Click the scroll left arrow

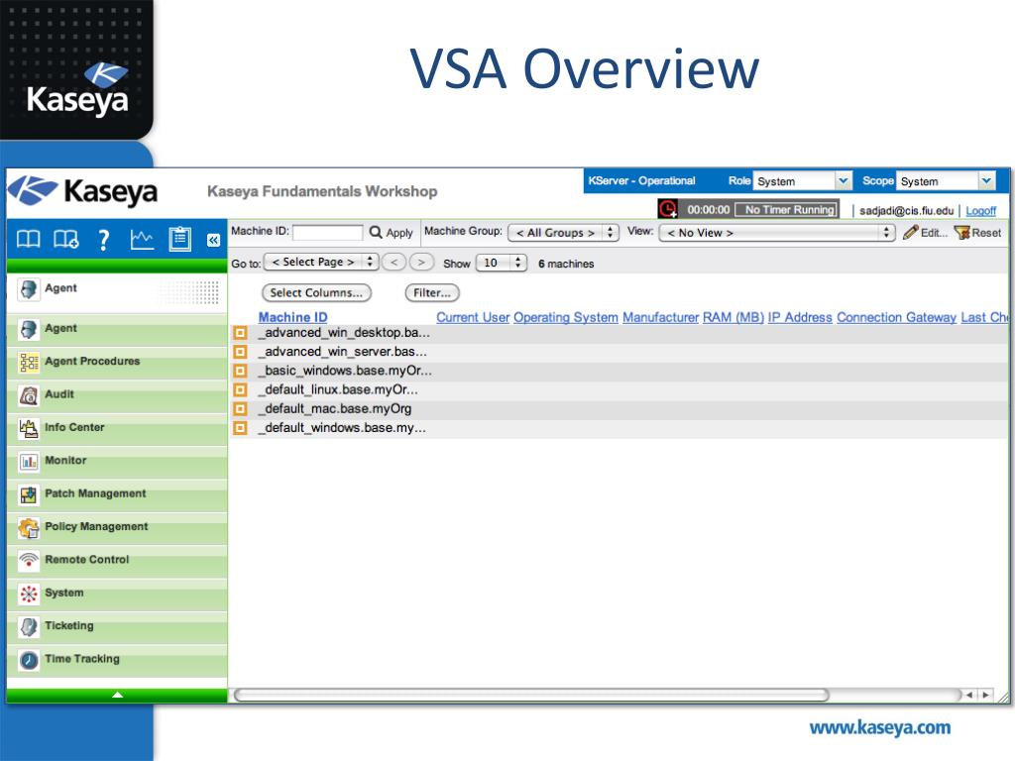(969, 695)
